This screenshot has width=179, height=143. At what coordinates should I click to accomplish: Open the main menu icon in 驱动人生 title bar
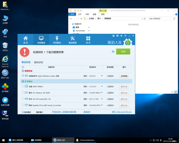125,36
